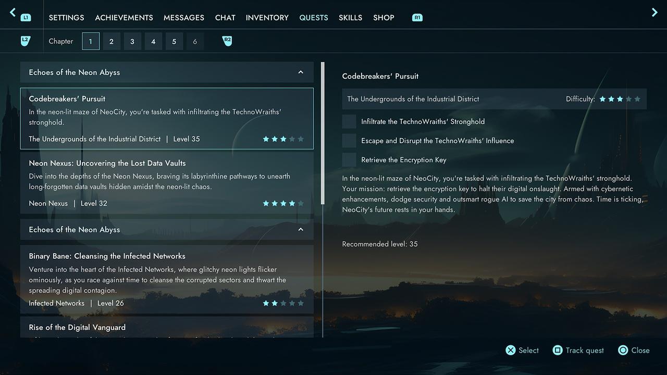667x375 pixels.
Task: Click the right arrow navigation icon
Action: 654,12
